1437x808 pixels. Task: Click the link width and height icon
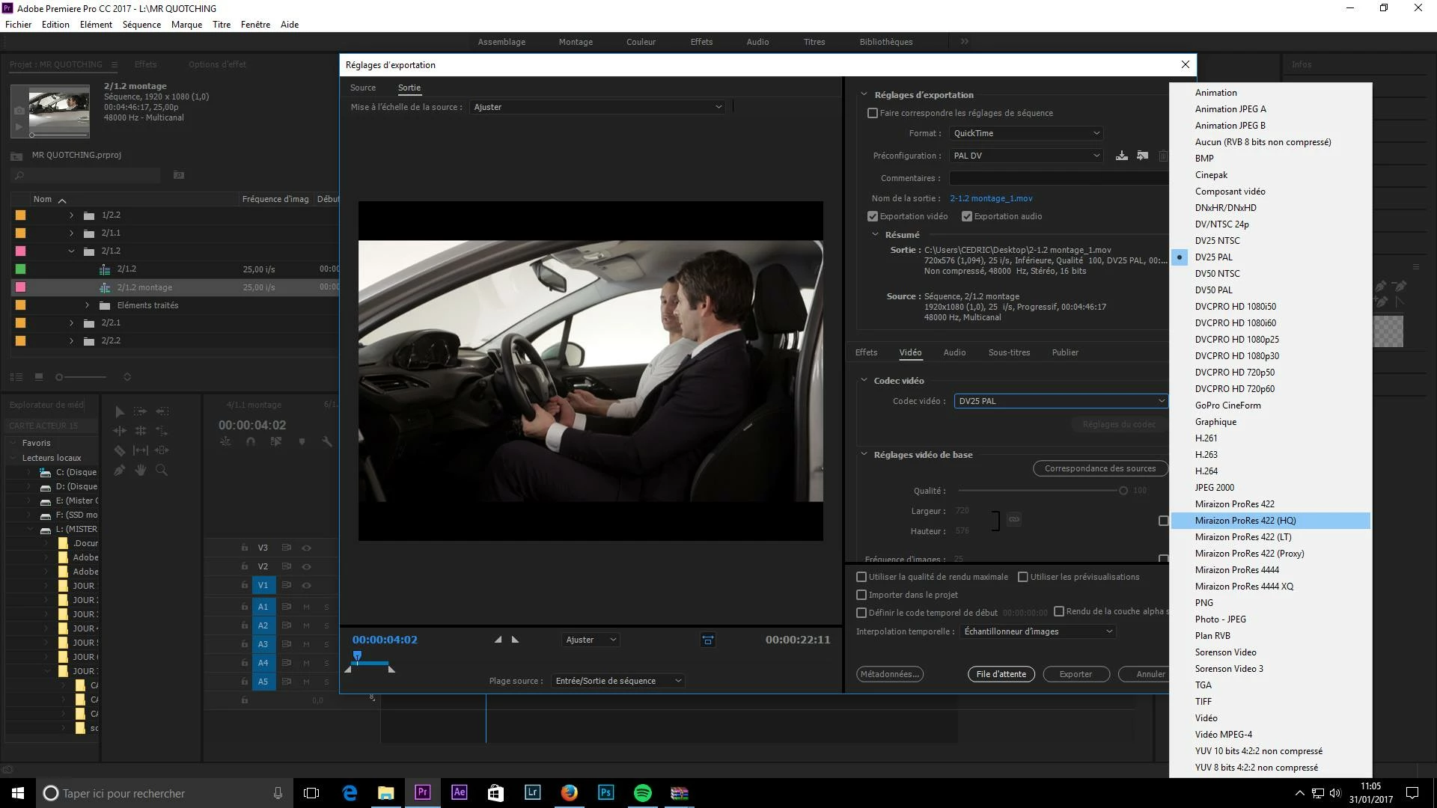tap(1013, 519)
